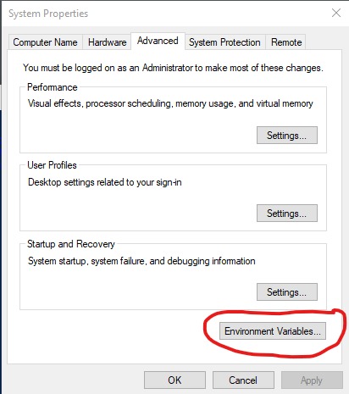Confirm with the OK button
The width and height of the screenshot is (349, 394).
[174, 380]
